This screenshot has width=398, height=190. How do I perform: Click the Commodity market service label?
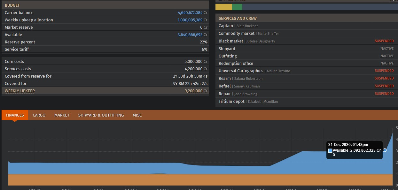pyautogui.click(x=237, y=34)
